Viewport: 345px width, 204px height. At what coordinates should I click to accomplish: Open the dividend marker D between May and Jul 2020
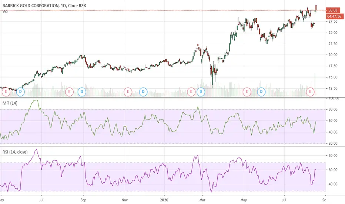261,92
